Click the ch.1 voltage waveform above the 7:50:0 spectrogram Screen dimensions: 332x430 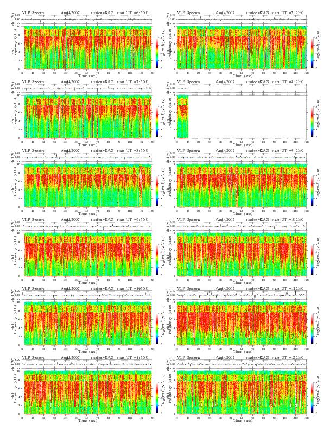pos(87,88)
